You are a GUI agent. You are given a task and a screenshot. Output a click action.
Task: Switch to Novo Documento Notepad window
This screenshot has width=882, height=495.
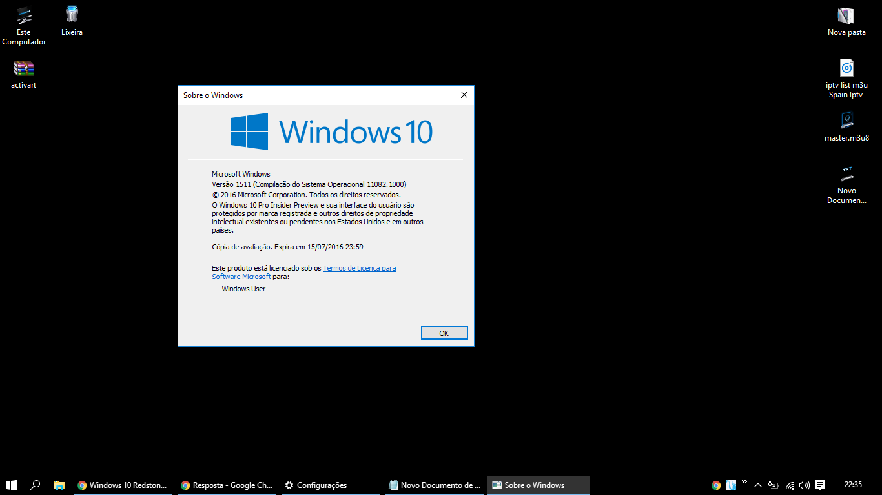(435, 485)
